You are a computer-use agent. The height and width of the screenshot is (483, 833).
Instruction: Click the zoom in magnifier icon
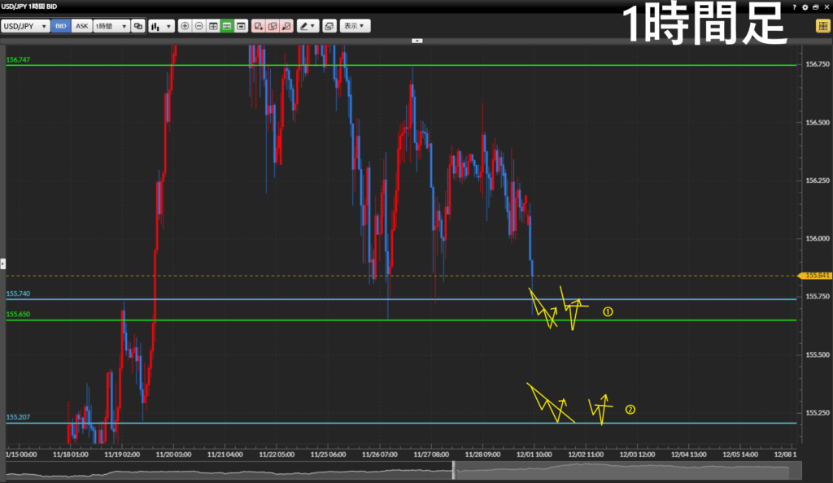pyautogui.click(x=185, y=26)
